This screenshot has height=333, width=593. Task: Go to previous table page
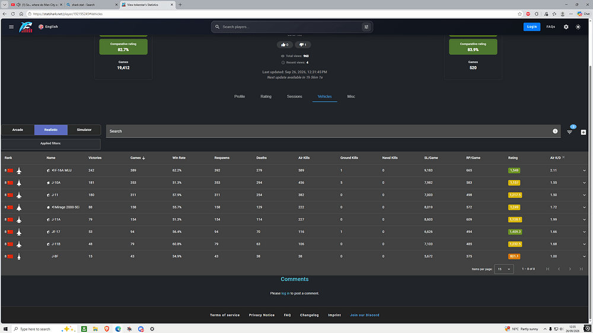[559, 269]
